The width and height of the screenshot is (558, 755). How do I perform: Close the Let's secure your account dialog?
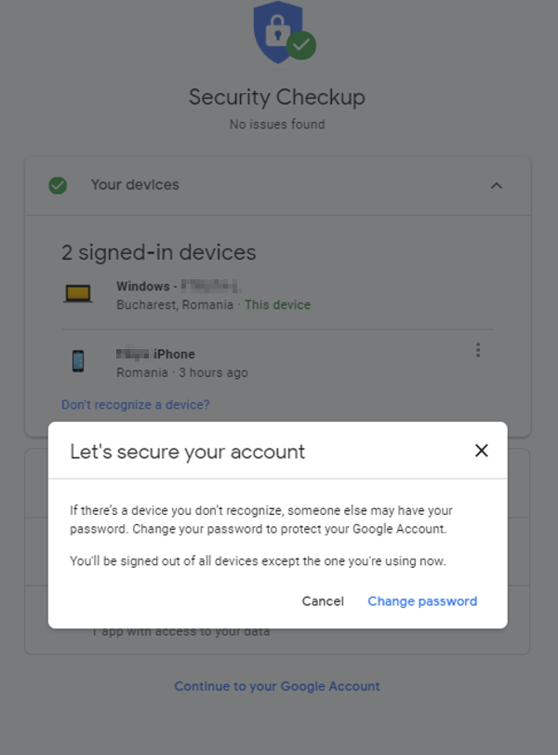[482, 451]
